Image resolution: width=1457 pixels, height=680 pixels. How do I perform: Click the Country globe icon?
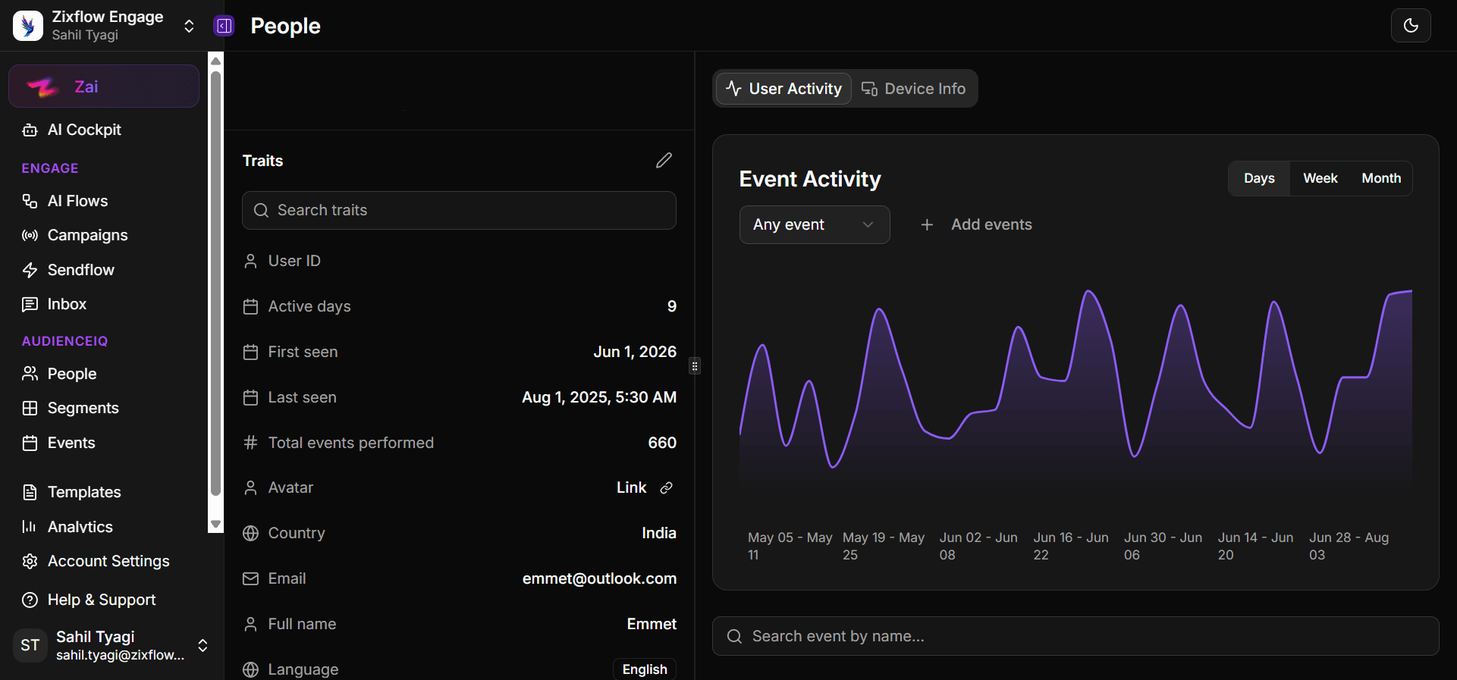click(x=250, y=533)
